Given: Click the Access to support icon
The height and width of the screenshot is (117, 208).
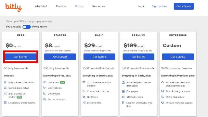Looking at the screenshot, I should tap(45, 99).
